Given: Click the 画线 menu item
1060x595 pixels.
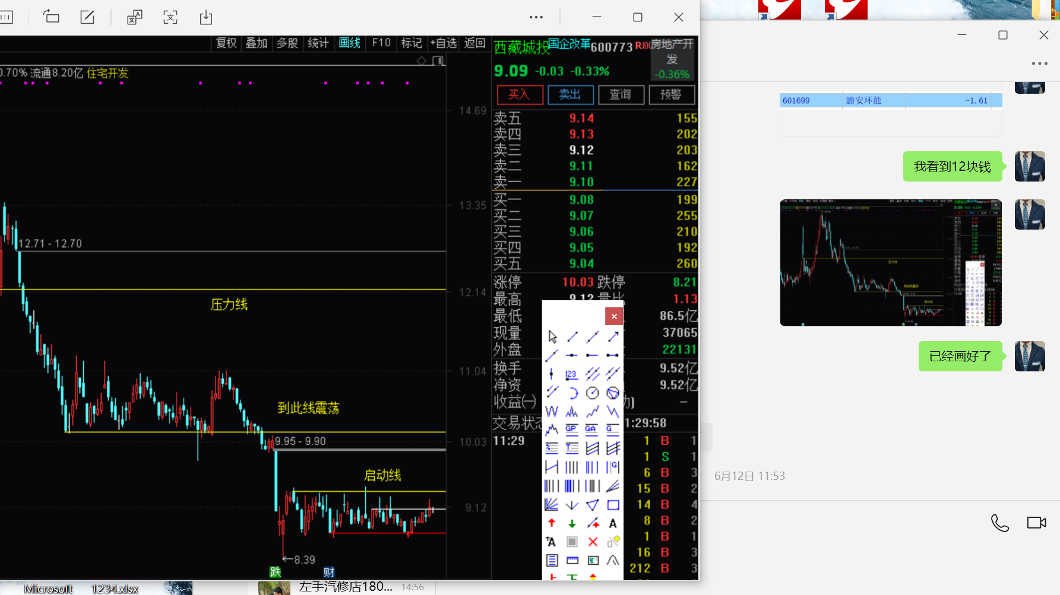Looking at the screenshot, I should click(350, 43).
